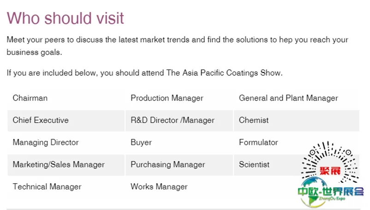Select the Buyer table cell
The height and width of the screenshot is (210, 370).
pos(179,142)
